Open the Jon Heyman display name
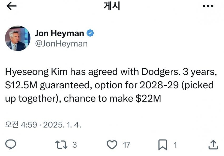The height and width of the screenshot is (156, 224). click(59, 33)
